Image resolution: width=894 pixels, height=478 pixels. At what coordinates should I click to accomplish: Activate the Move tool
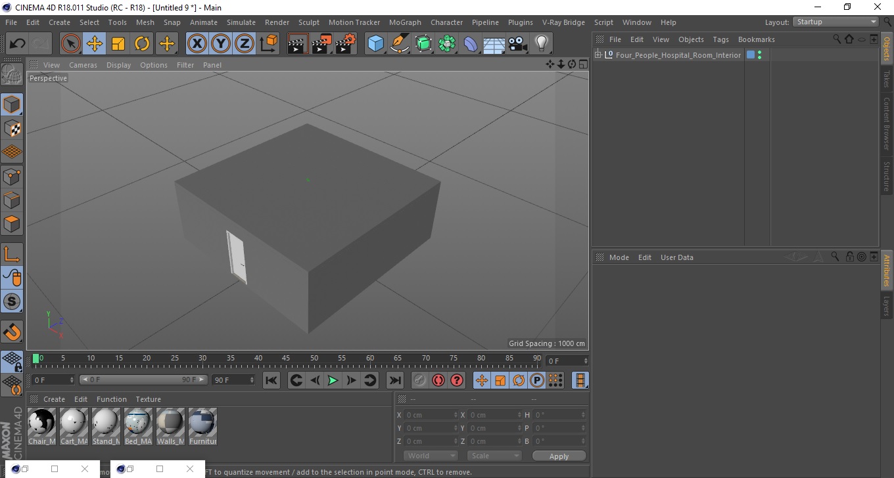pos(95,44)
